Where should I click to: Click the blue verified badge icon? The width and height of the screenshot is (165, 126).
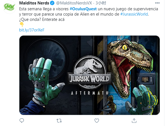pyautogui.click(x=52, y=3)
